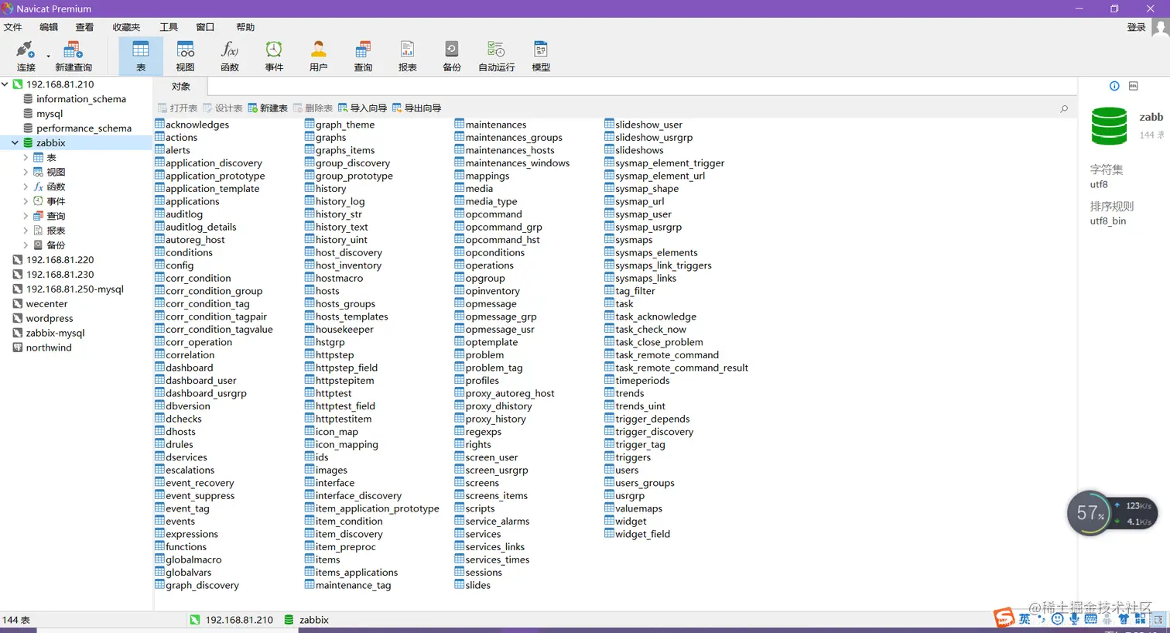
Task: Open the 备份 backup toolbar icon
Action: (452, 56)
